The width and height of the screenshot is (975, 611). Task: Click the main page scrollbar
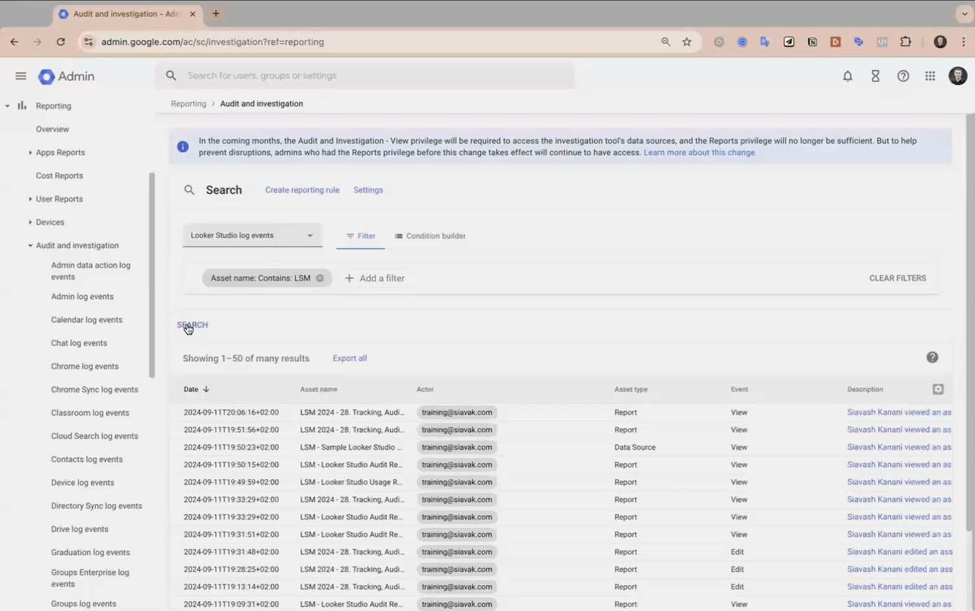pos(969,321)
